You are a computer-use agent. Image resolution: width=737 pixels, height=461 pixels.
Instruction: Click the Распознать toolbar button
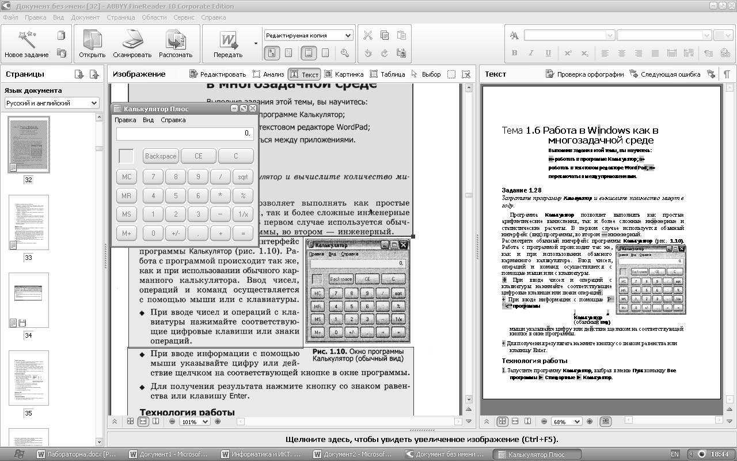coord(176,44)
